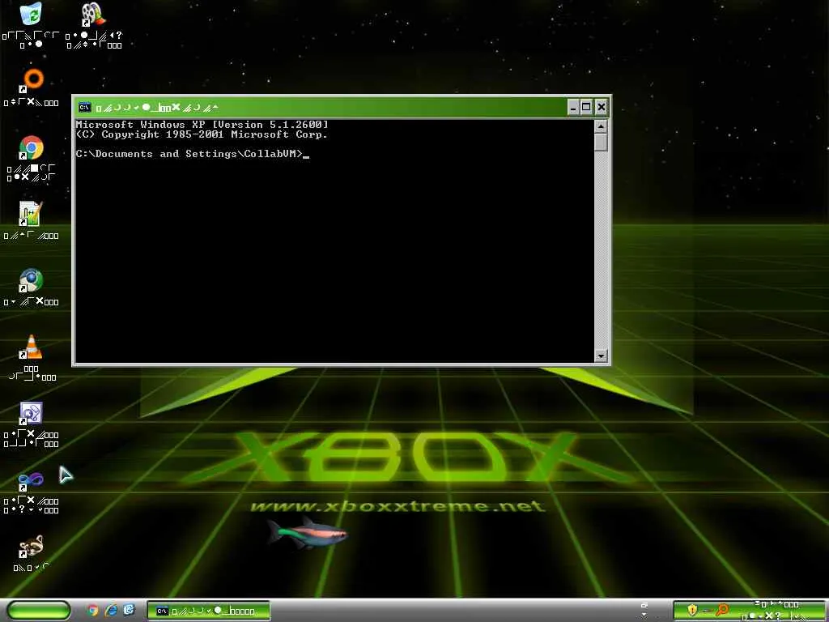Launch Google Chrome from the desktop shortcut

[31, 147]
